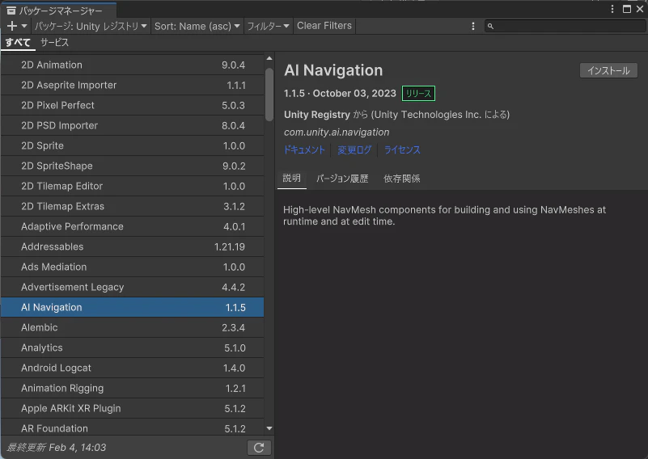Viewport: 648px width, 459px height.
Task: Open the 変更ログ link
Action: [x=354, y=149]
